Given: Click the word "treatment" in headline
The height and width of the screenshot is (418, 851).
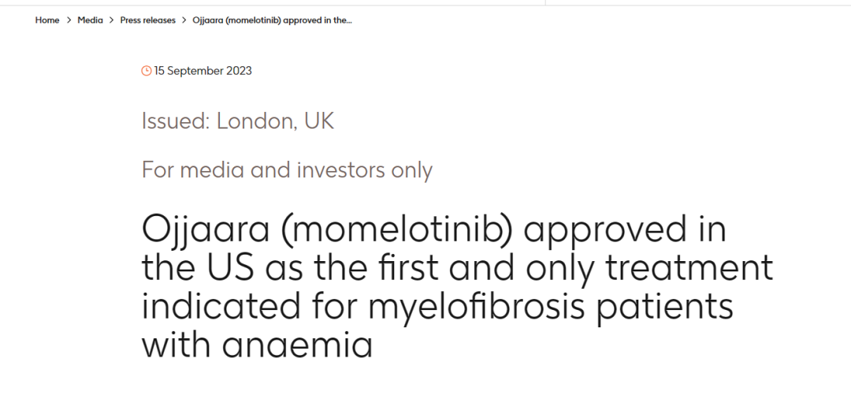Looking at the screenshot, I should click(x=688, y=268).
